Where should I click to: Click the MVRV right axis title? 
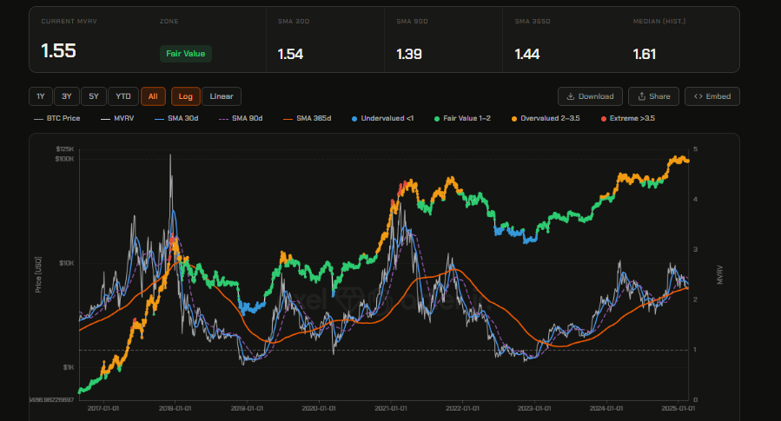pos(719,274)
